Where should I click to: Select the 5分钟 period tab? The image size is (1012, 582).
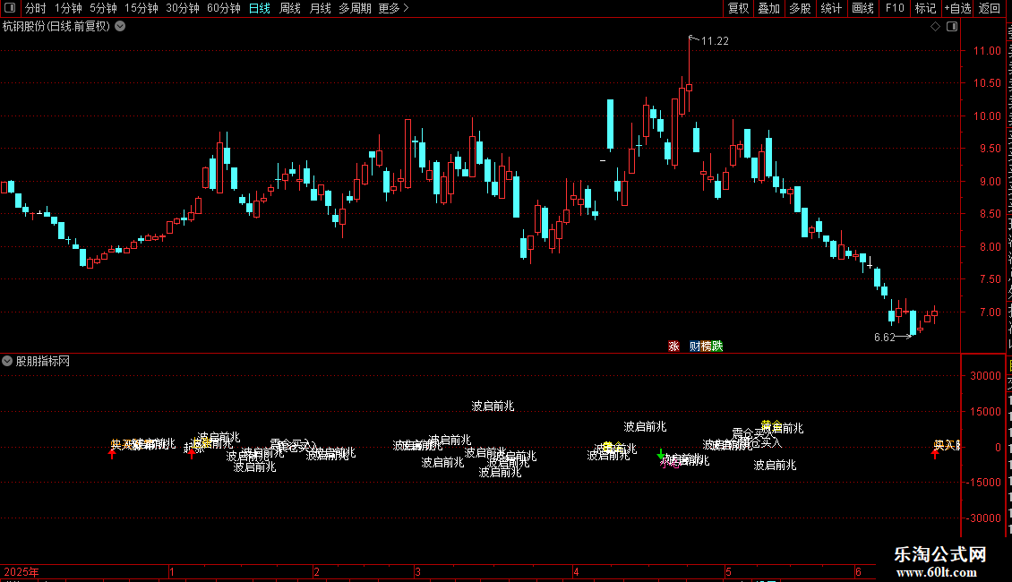click(x=103, y=8)
